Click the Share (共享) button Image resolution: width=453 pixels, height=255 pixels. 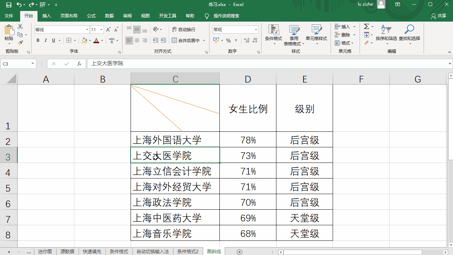[x=439, y=16]
